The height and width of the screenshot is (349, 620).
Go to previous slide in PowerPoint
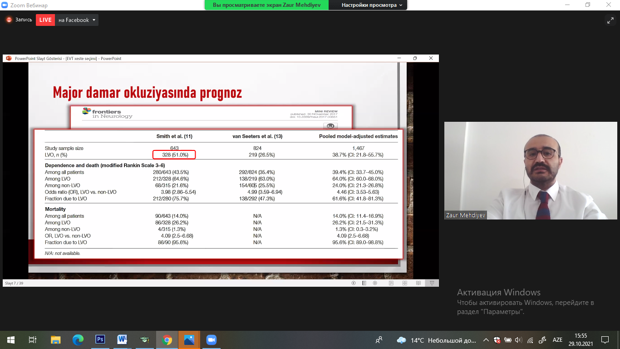[x=354, y=283]
